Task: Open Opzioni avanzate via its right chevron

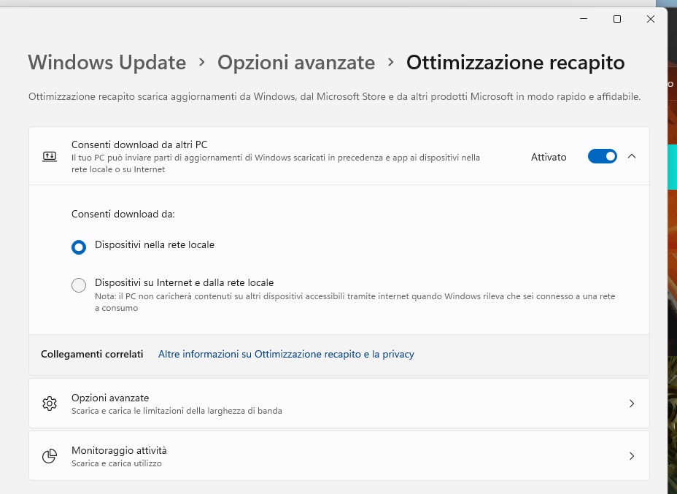Action: click(x=632, y=404)
